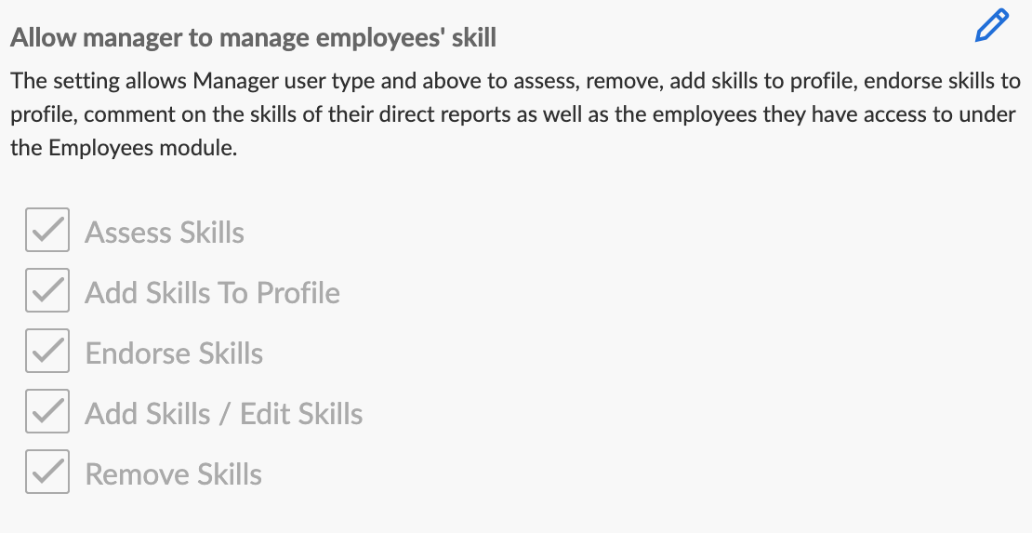Click the "Endorse Skills" label text

click(174, 353)
